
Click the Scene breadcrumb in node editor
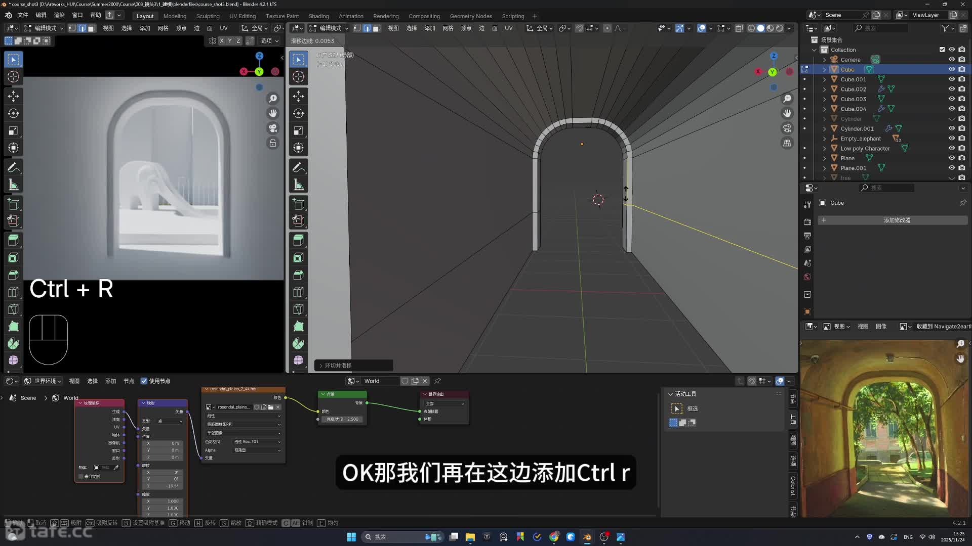click(28, 398)
